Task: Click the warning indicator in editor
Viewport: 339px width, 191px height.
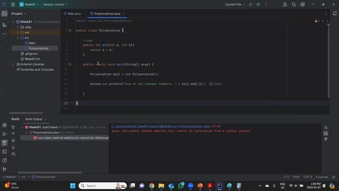Action: pyautogui.click(x=317, y=21)
